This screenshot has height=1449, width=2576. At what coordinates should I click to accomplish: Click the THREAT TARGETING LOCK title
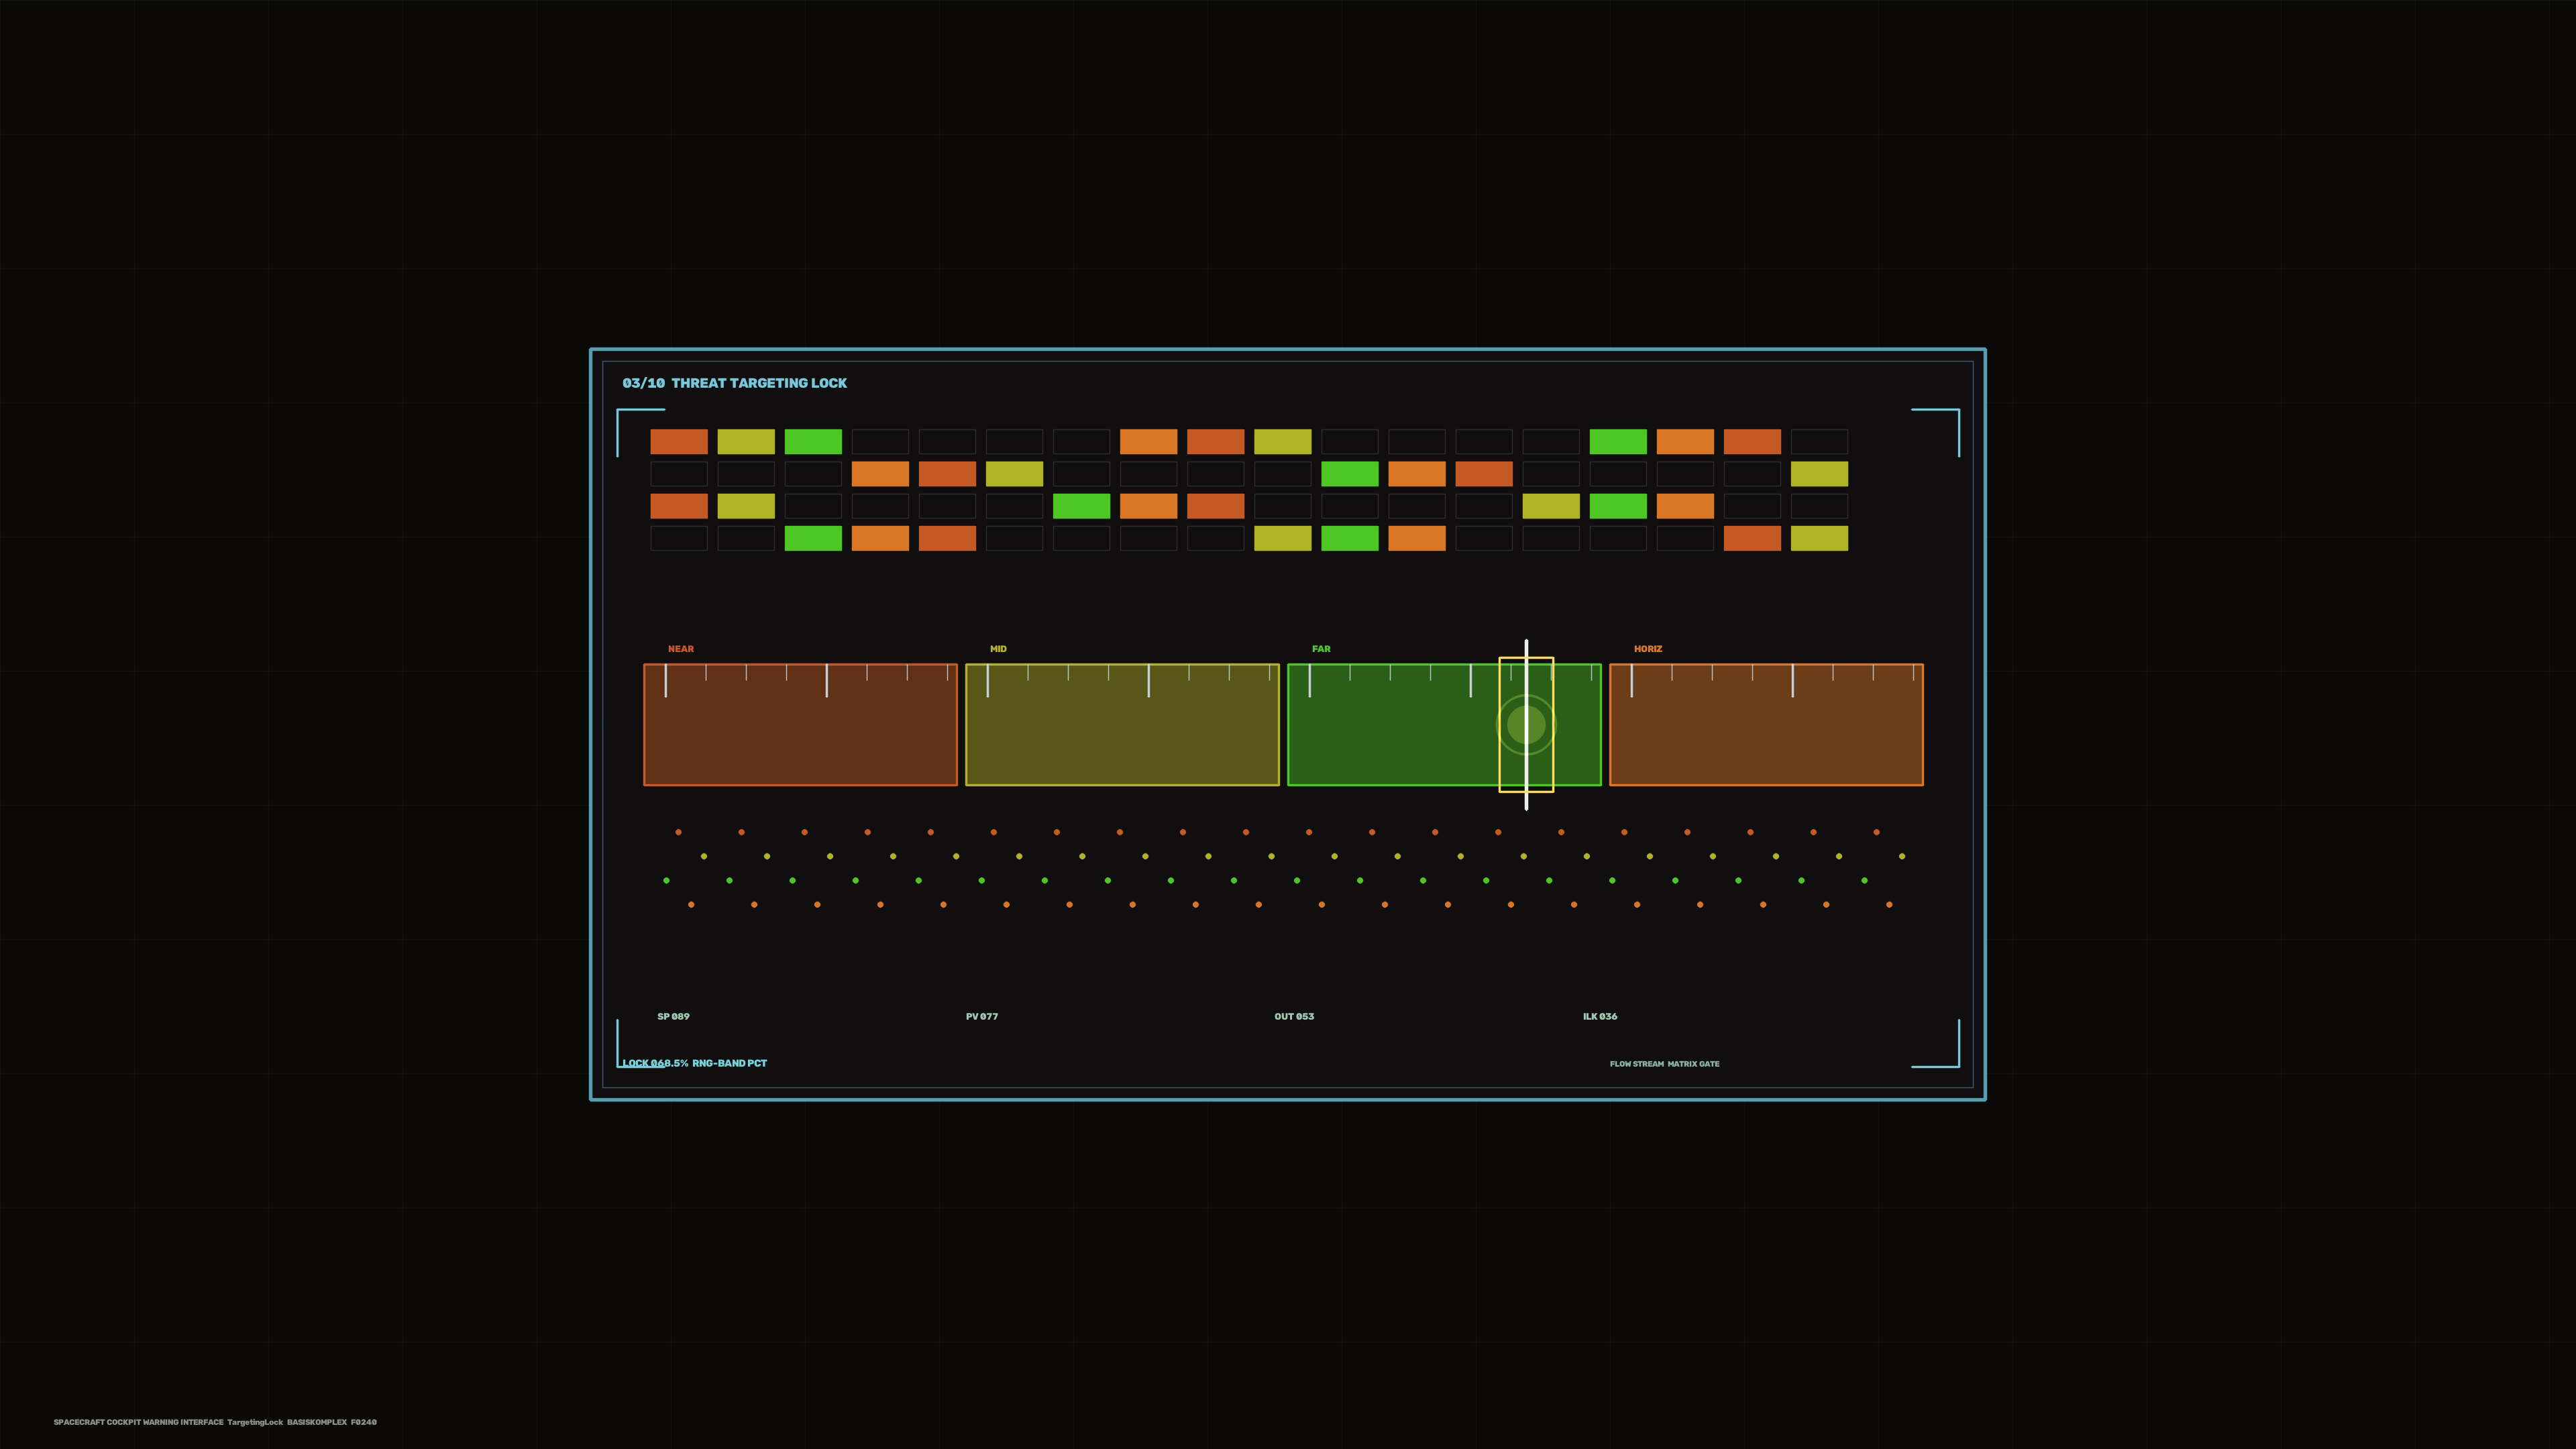click(x=759, y=383)
